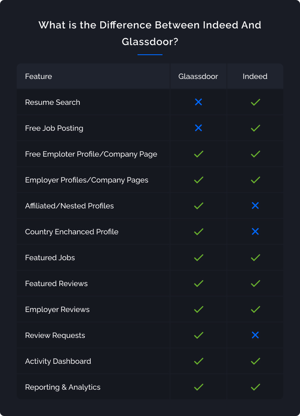The image size is (300, 416).
Task: Click Glassdoor checkmark for Featured Jobs
Action: pyautogui.click(x=198, y=258)
